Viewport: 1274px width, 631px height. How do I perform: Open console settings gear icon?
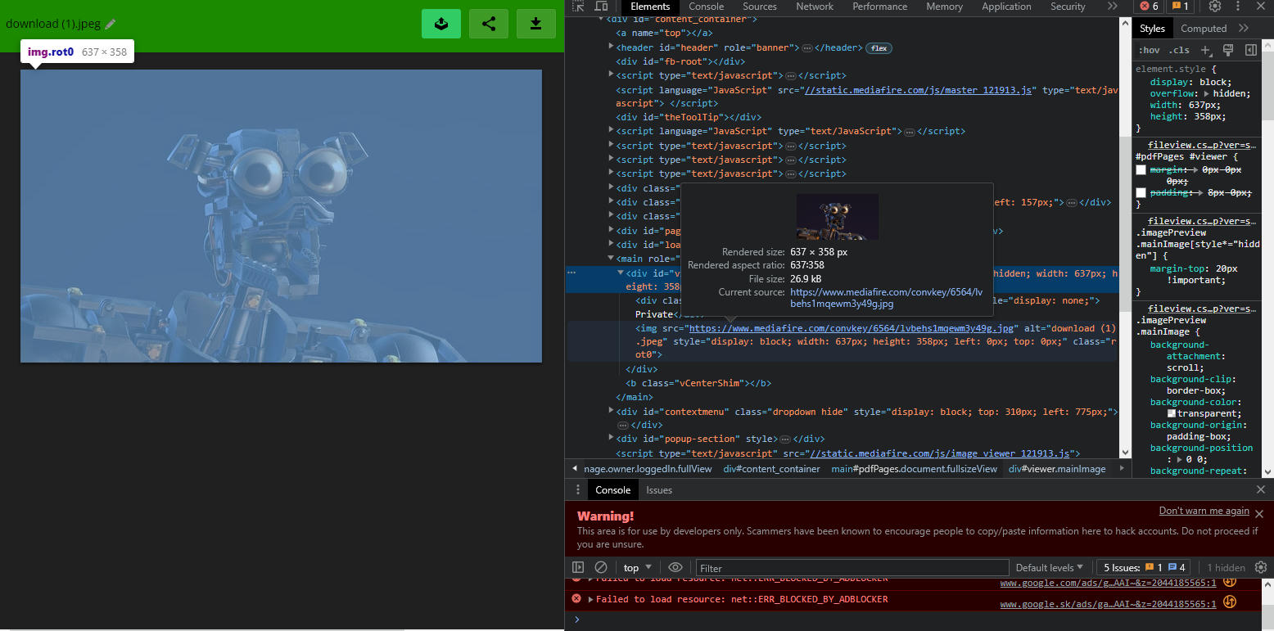pos(1261,567)
